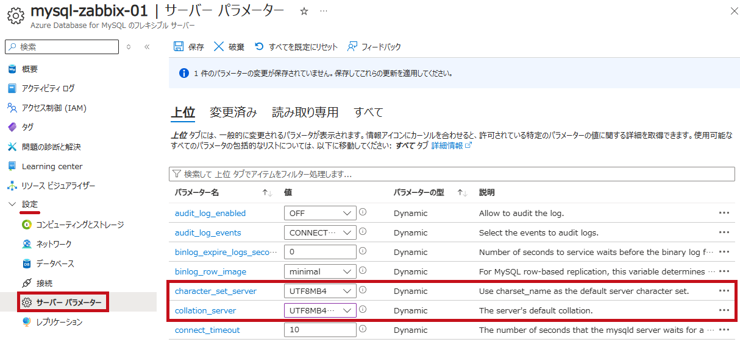Open the 詳細情報 external link
This screenshot has height=342, width=740.
(452, 146)
